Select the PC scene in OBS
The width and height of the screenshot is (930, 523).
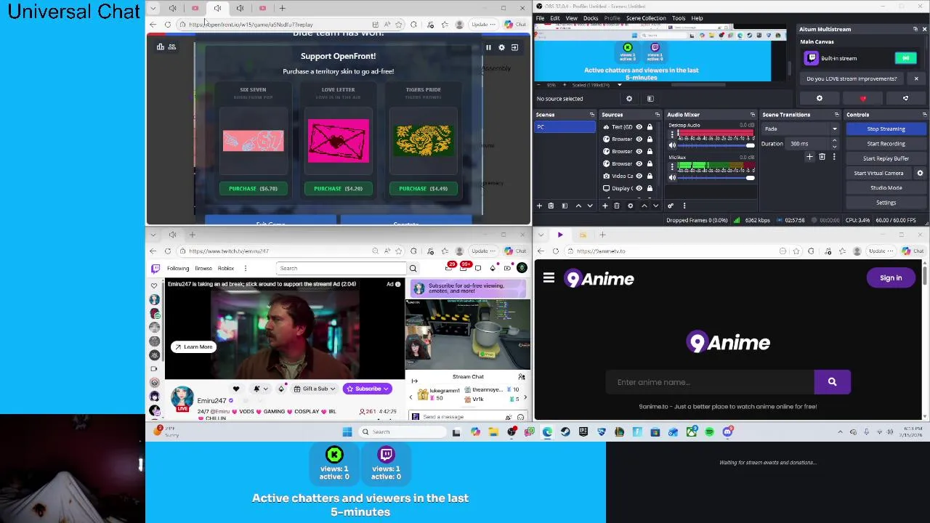(x=565, y=127)
